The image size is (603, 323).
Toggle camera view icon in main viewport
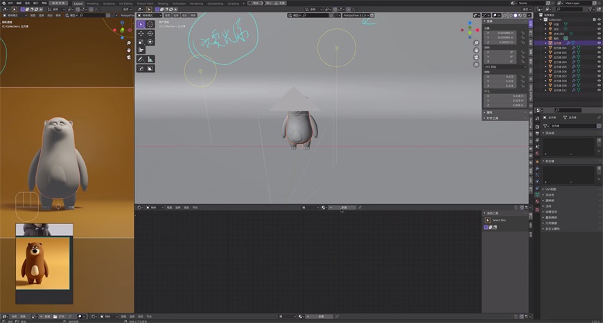pyautogui.click(x=476, y=57)
